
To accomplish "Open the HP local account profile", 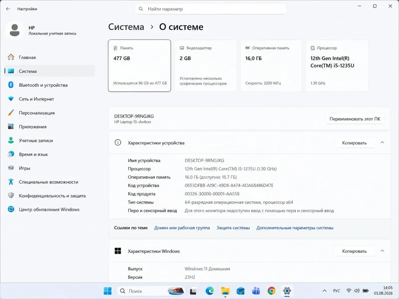I will [x=42, y=30].
